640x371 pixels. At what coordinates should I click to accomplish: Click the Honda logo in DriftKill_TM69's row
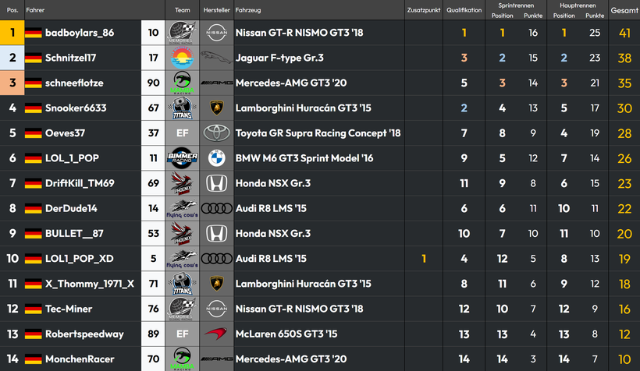coord(217,183)
